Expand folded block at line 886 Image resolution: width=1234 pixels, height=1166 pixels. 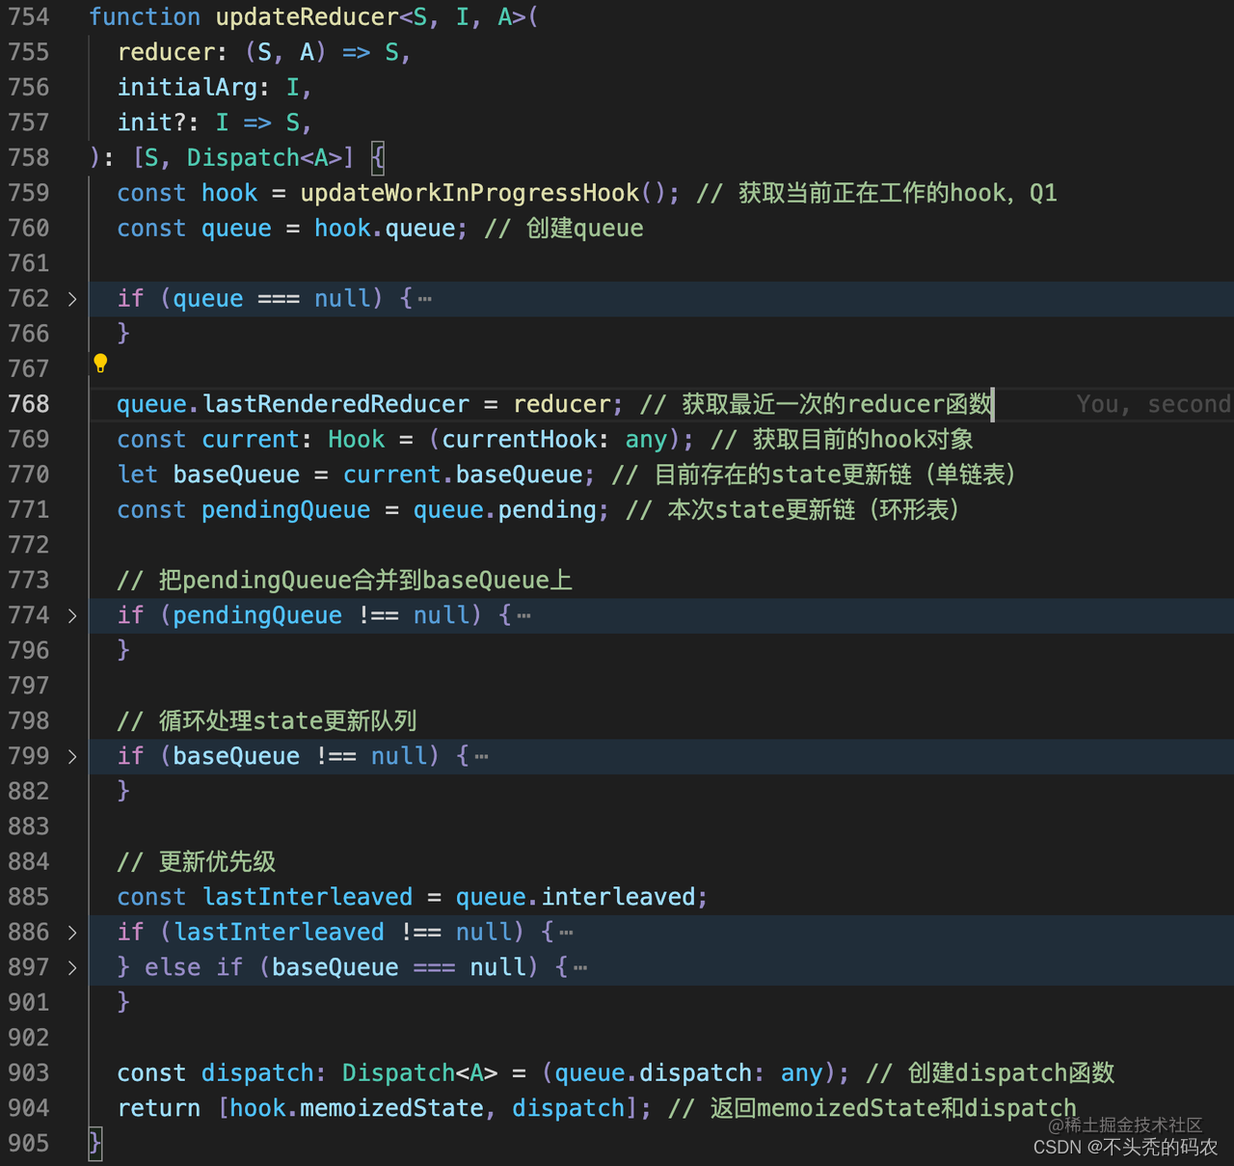[72, 933]
